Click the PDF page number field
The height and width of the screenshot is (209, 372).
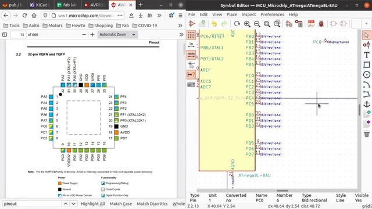click(18, 35)
